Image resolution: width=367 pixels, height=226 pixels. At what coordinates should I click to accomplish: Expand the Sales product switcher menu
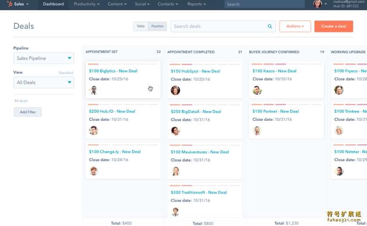(21, 4)
